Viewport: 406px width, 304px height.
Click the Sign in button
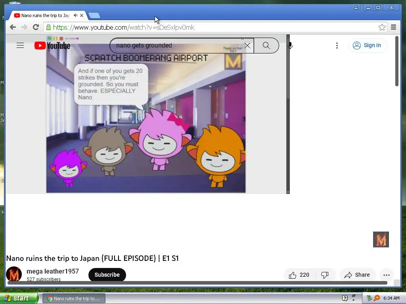click(x=368, y=46)
